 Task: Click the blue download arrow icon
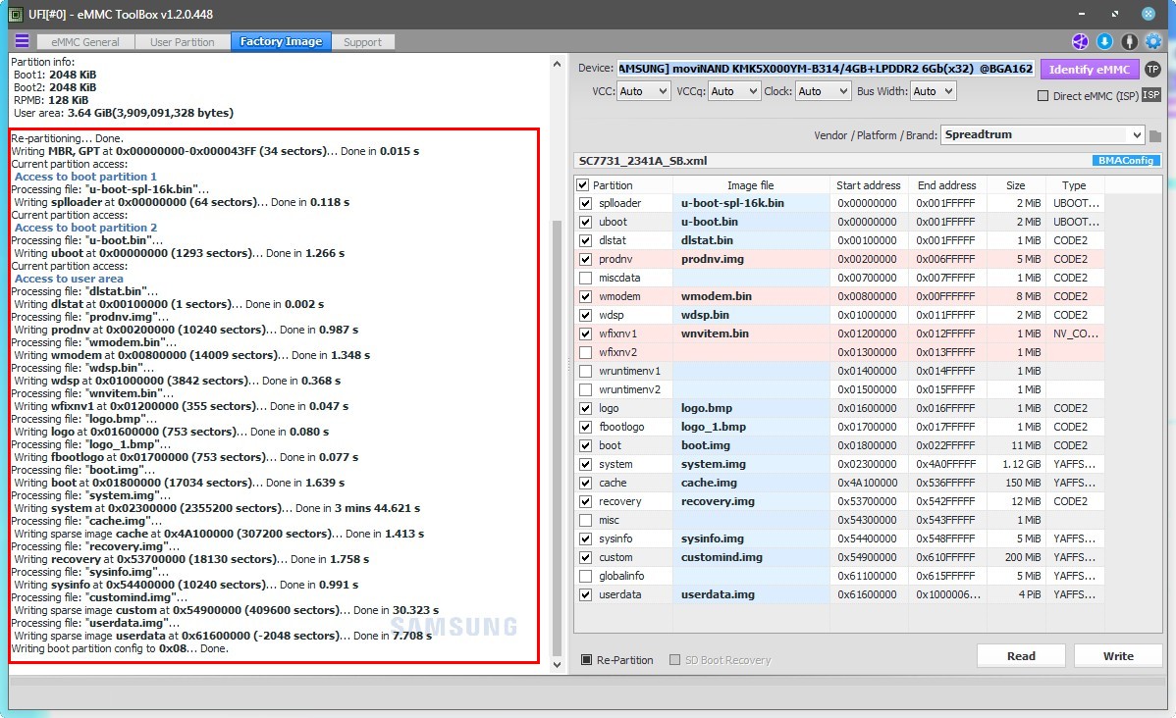click(1104, 42)
